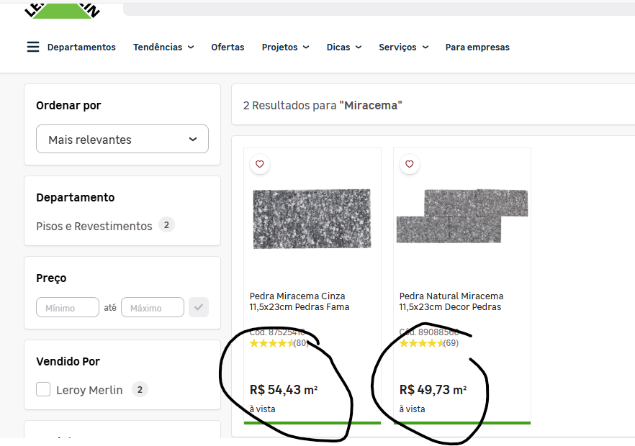The image size is (635, 446).
Task: Click star rating of Pedra Natural Miracema
Action: [421, 343]
